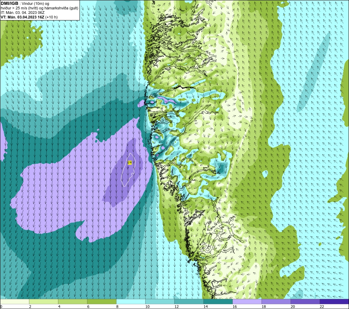Click the 14-16 m/s dark teal legend swatch
The image size is (349, 309).
(x=218, y=301)
